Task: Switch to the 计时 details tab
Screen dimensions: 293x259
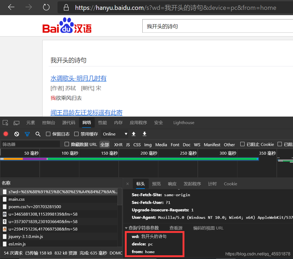Action: click(212, 184)
